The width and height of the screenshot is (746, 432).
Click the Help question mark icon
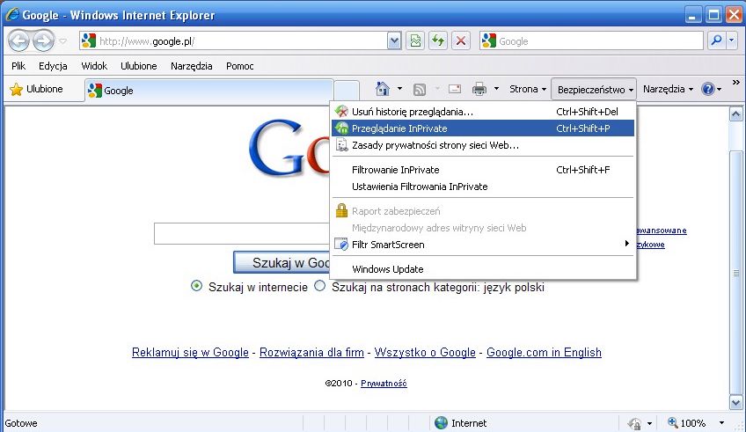coord(708,89)
